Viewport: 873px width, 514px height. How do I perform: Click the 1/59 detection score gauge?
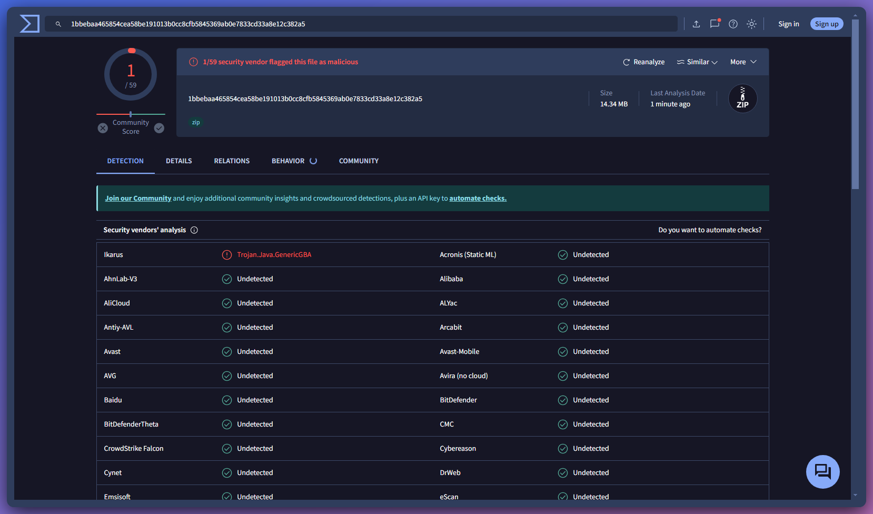pos(131,75)
